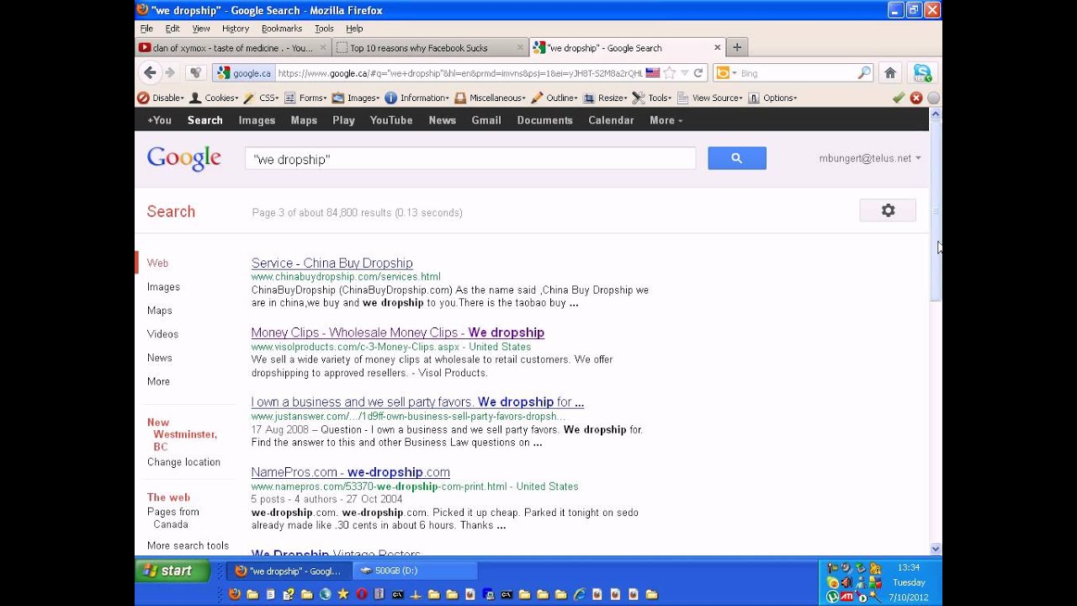Open Cookies dropdown in developer toolbar
Screen dimensions: 1077x606
tap(214, 98)
